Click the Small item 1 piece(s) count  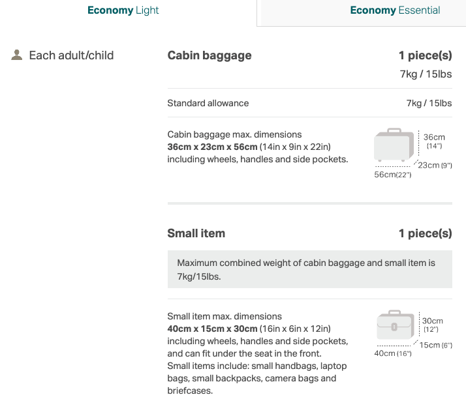[x=425, y=233]
